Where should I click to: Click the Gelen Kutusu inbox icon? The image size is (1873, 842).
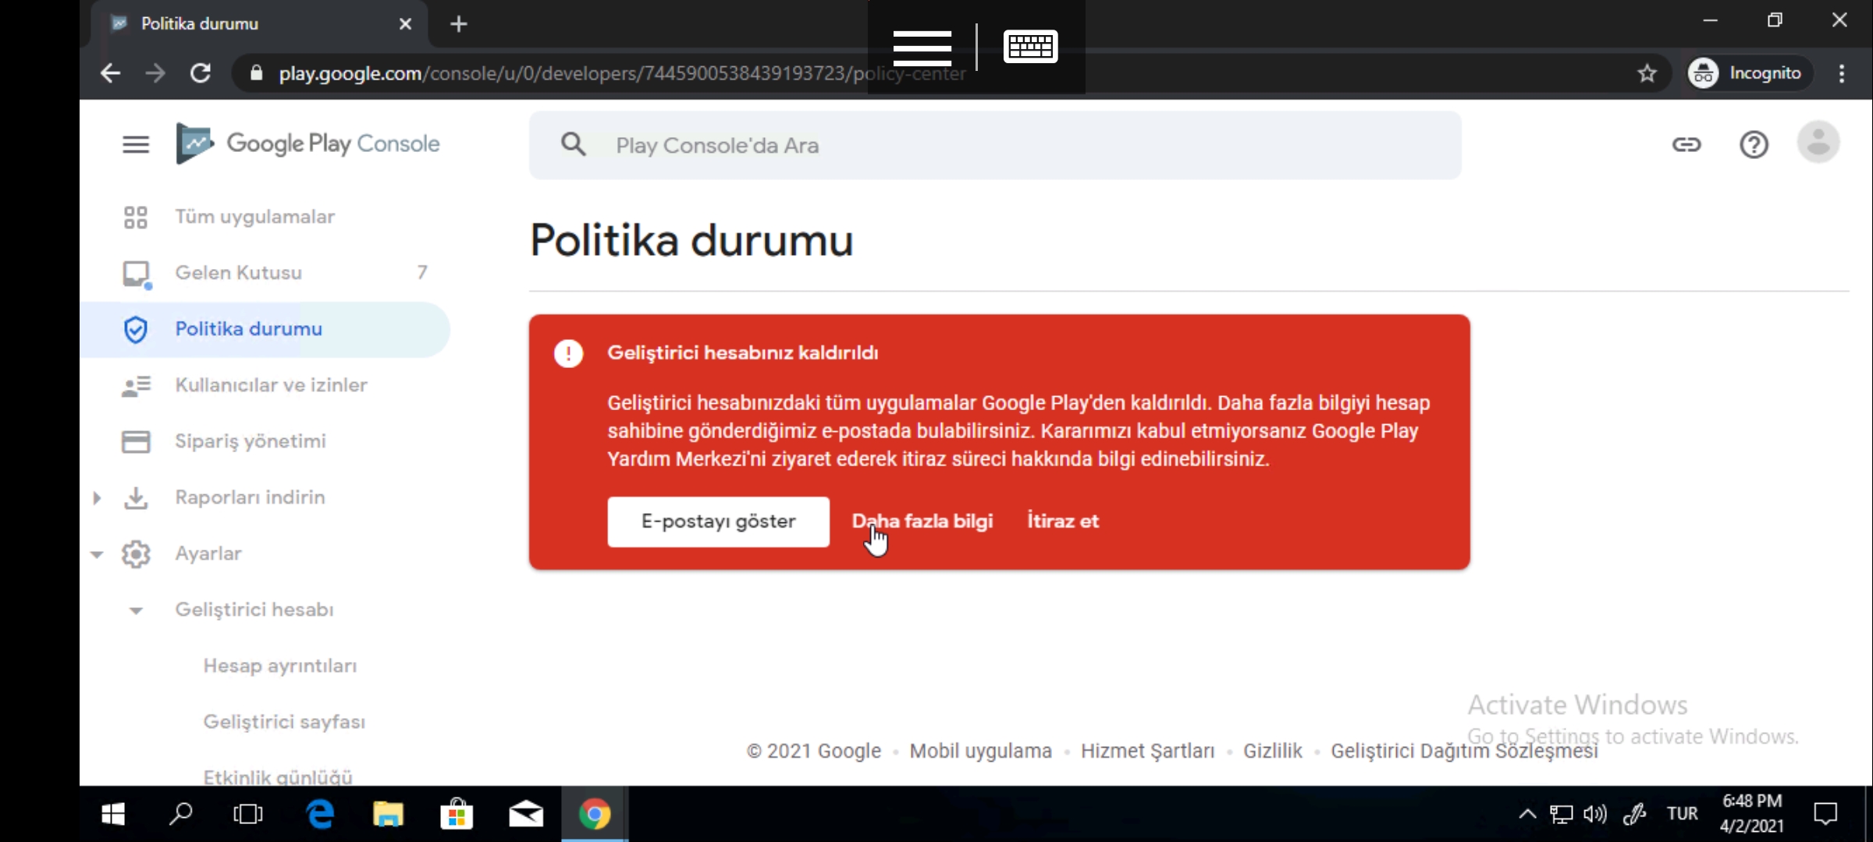click(137, 274)
